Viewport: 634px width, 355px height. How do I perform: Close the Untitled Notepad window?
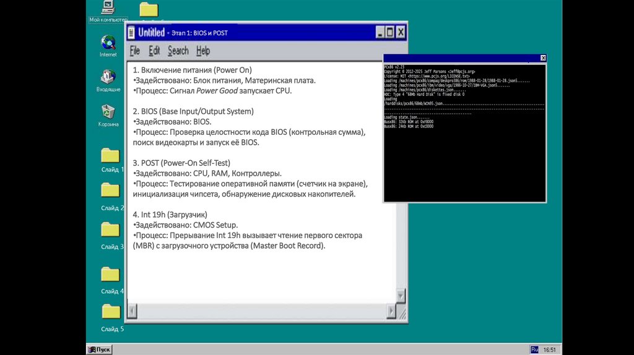(401, 32)
